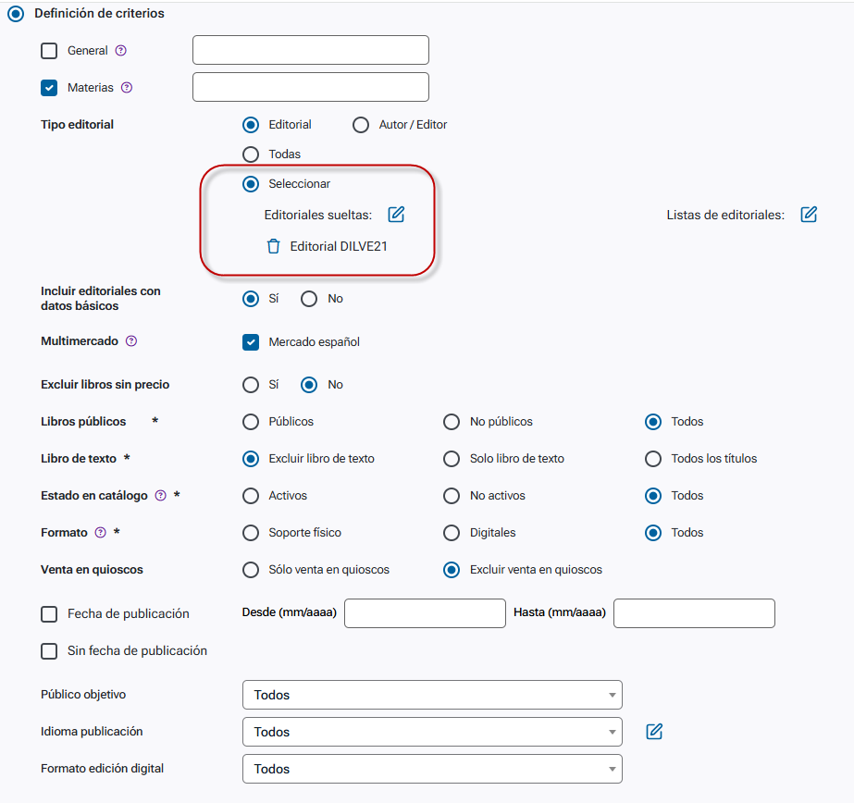This screenshot has width=854, height=803.
Task: Click the edit icon beside Idioma publicación
Action: point(654,732)
